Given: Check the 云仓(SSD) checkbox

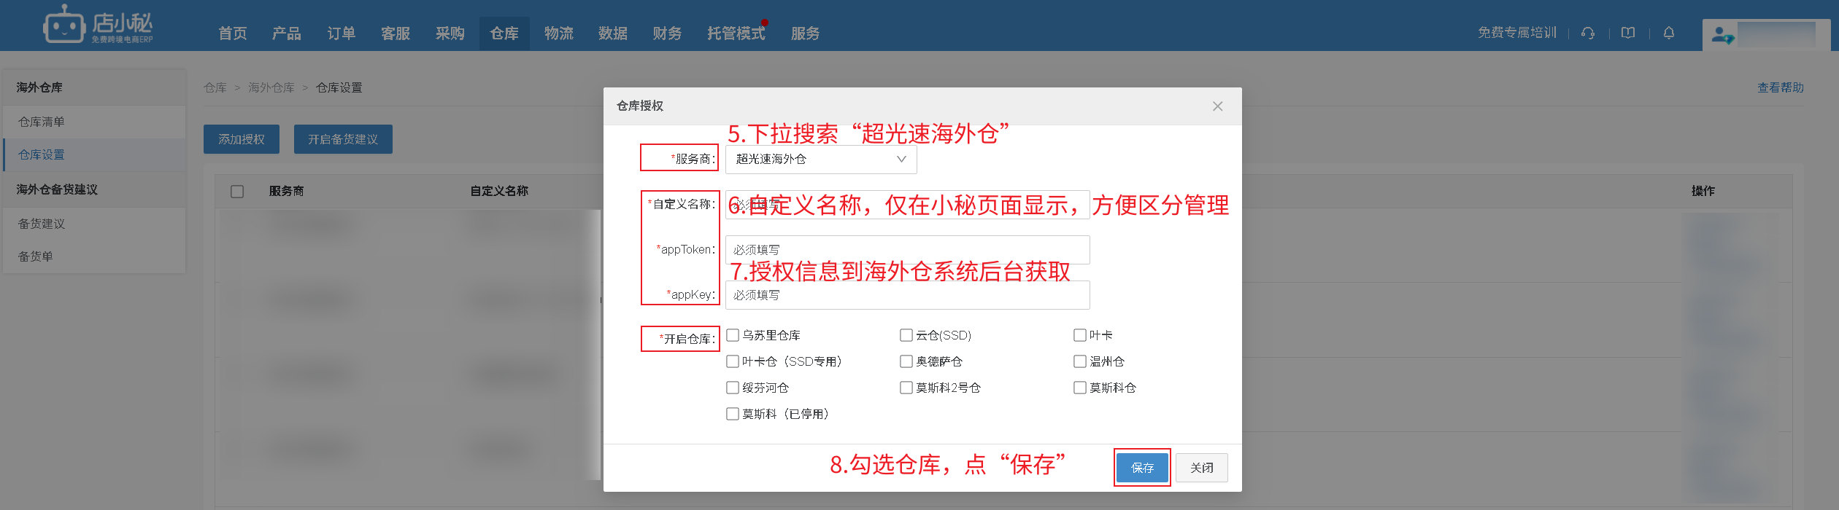Looking at the screenshot, I should 906,335.
